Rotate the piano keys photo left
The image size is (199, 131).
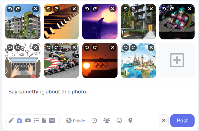click(x=49, y=9)
